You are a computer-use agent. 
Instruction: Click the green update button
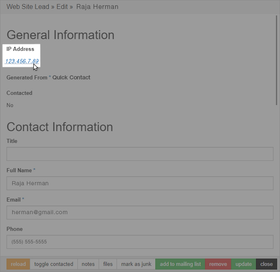244,264
